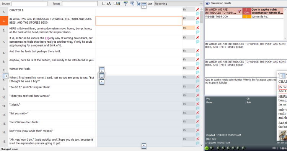The width and height of the screenshot is (287, 151).
Task: Click 'Changed never' status text
Action: pyautogui.click(x=9, y=149)
